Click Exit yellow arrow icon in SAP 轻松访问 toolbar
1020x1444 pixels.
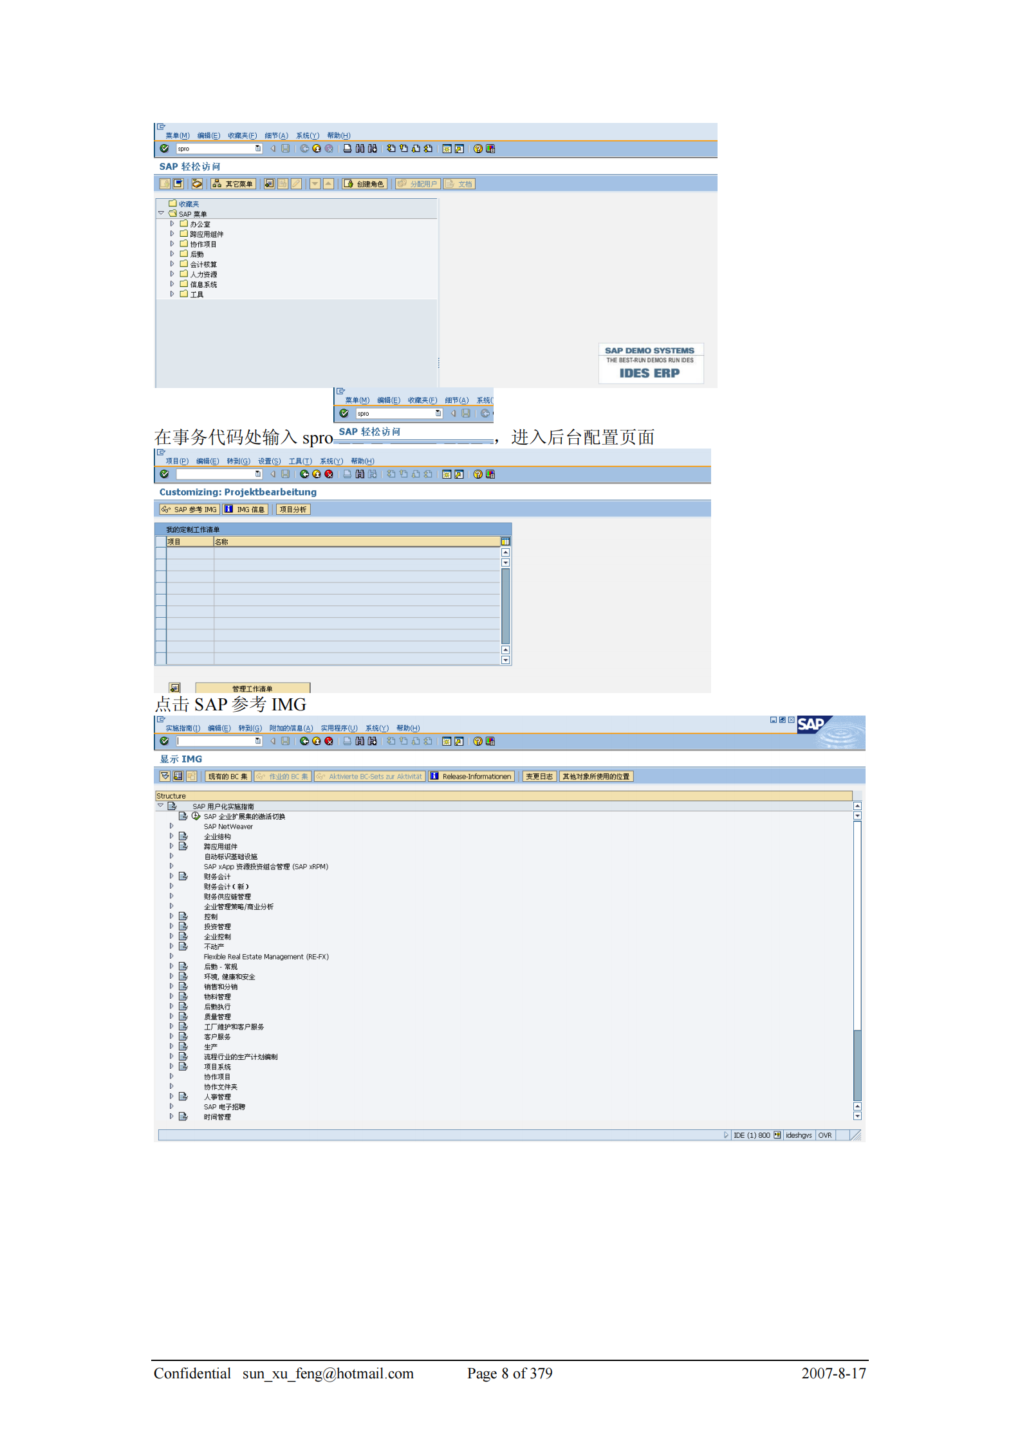pyautogui.click(x=317, y=149)
